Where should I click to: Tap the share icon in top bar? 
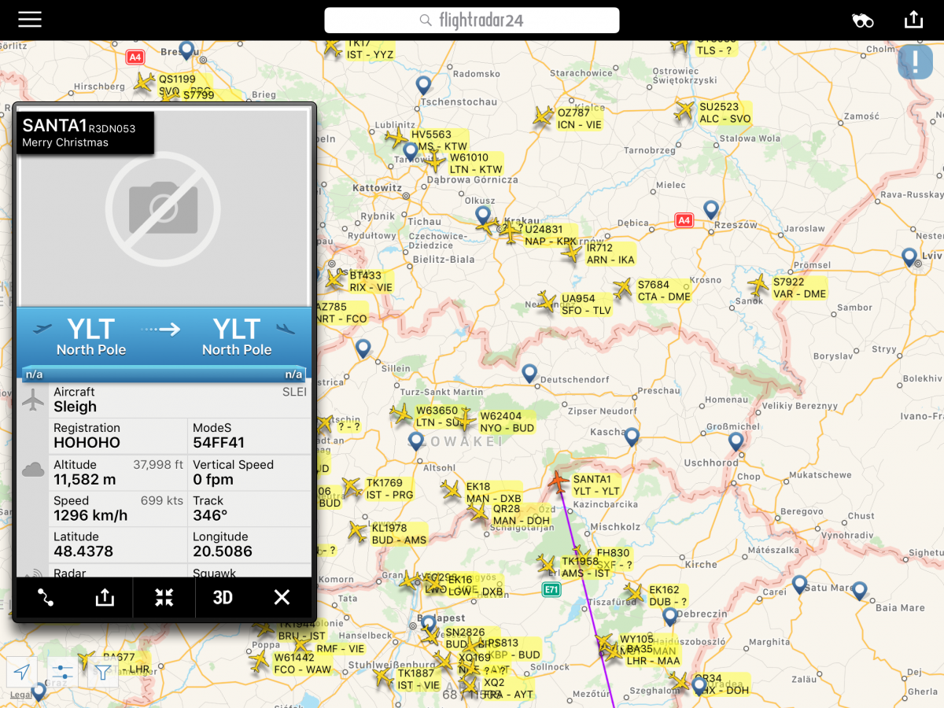tap(913, 20)
